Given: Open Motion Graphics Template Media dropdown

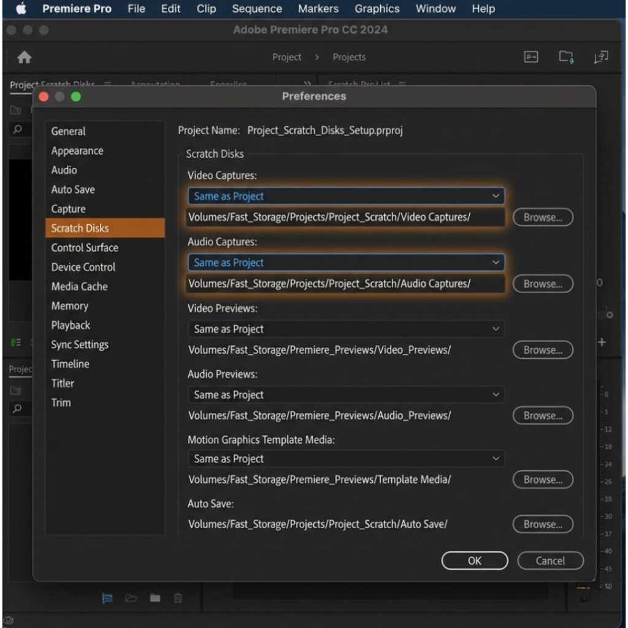Looking at the screenshot, I should [346, 459].
